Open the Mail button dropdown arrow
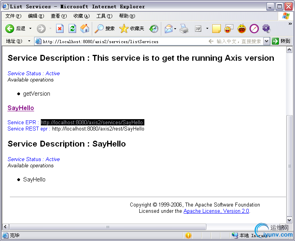The width and height of the screenshot is (295, 241). (175, 29)
